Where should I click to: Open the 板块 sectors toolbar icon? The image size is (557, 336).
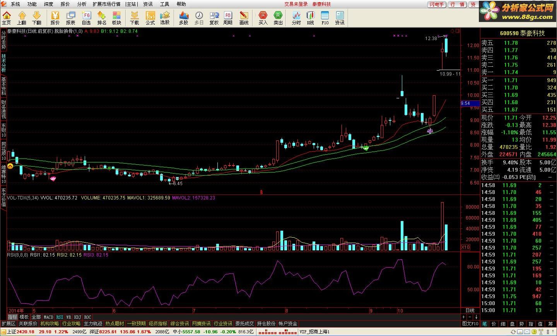pos(116,18)
